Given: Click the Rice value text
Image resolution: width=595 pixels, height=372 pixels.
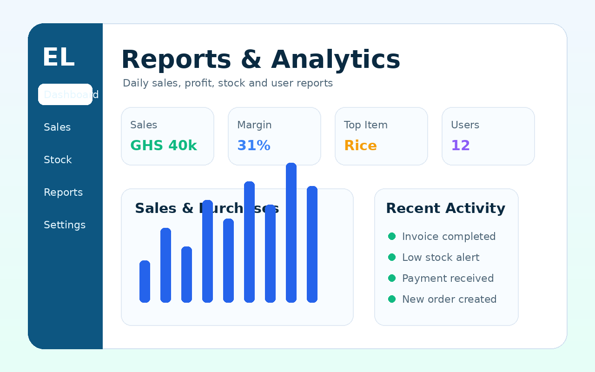Looking at the screenshot, I should (360, 146).
